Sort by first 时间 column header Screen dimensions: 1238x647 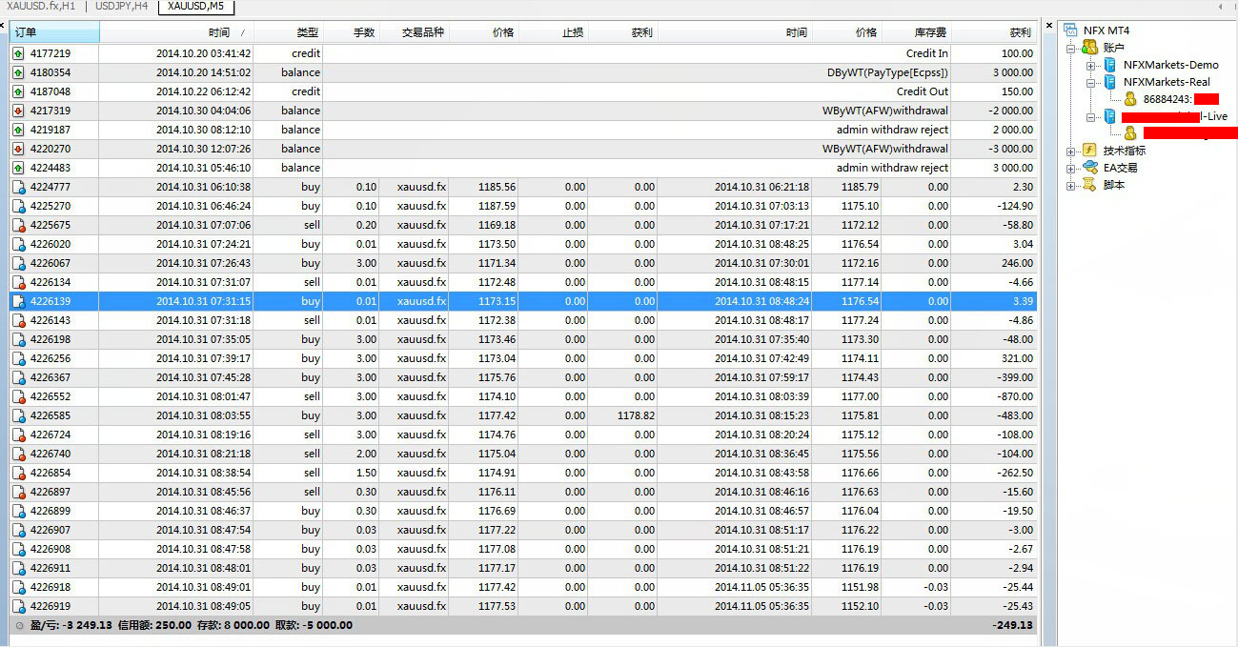[176, 32]
